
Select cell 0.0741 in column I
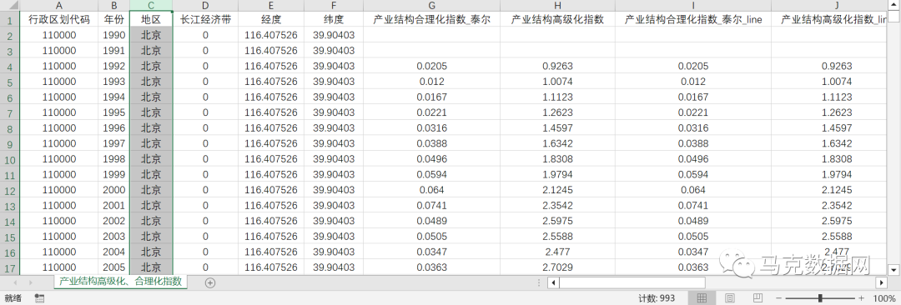point(693,206)
